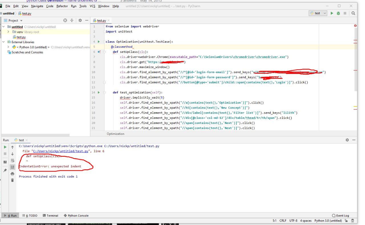Click the inspector icon in status bar corner
This screenshot has height=225, width=365.
click(x=352, y=220)
